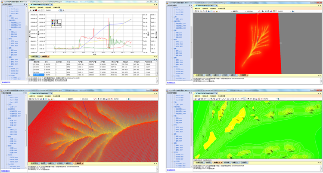The height and width of the screenshot is (173, 323).
Task: Select active 三维视图 bottom tab in red 3D window
Action: (243, 75)
